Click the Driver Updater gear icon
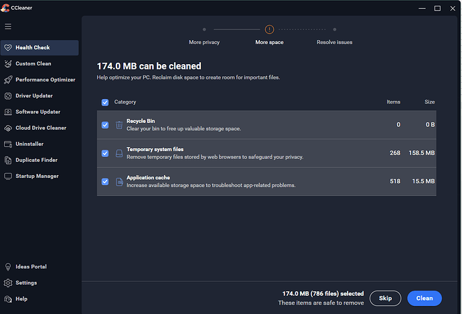 point(8,96)
